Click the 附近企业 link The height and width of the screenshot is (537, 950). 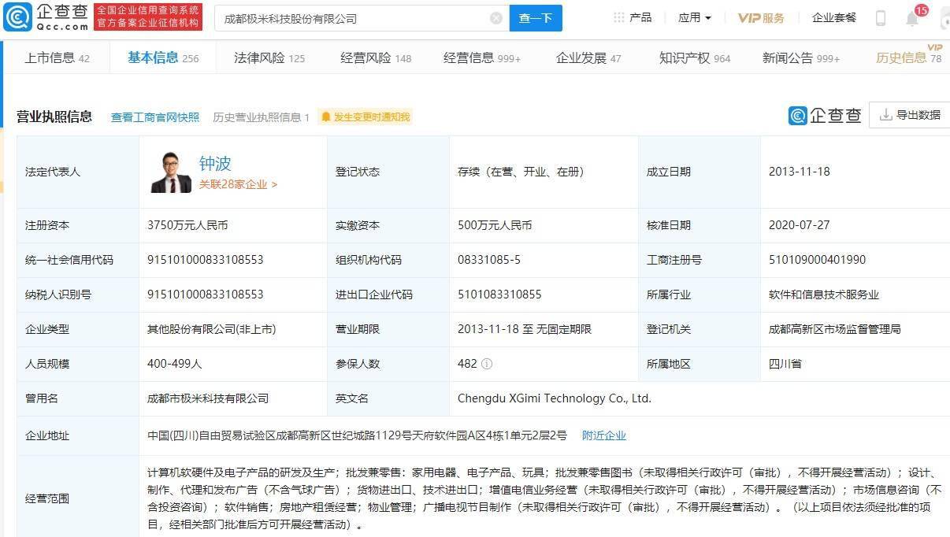pyautogui.click(x=604, y=435)
